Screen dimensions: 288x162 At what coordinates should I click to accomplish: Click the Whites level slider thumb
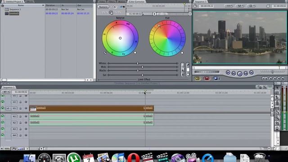click(138, 63)
